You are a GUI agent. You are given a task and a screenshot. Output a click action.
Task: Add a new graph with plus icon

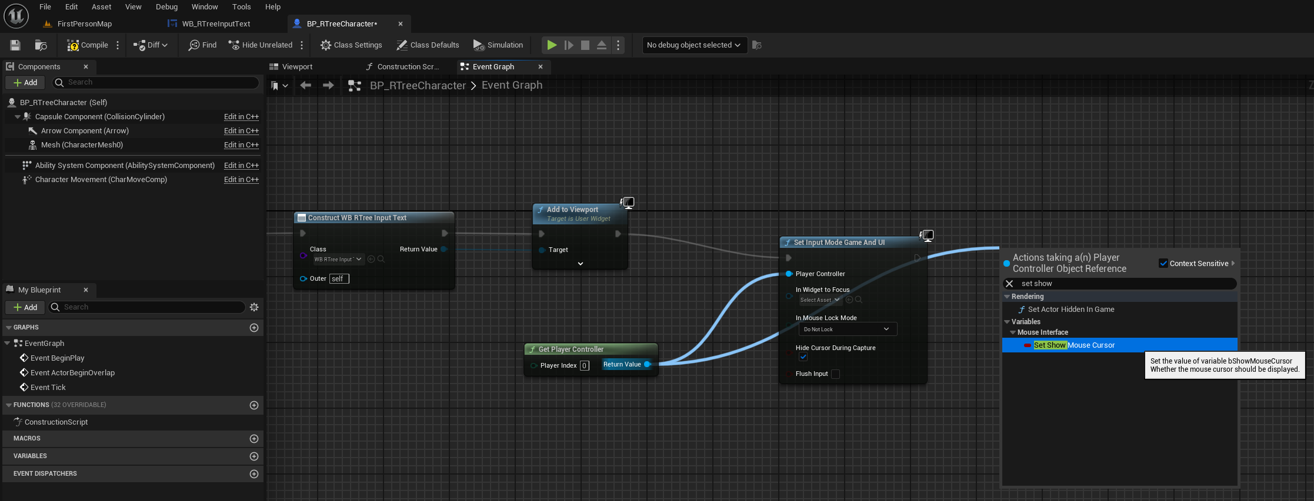254,328
